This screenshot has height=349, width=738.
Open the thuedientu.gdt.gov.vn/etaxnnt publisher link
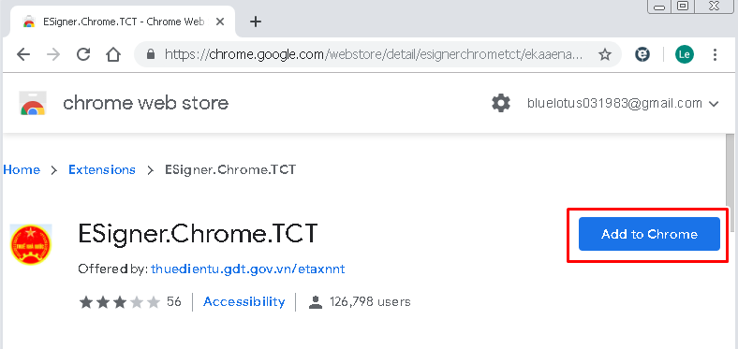coord(248,269)
